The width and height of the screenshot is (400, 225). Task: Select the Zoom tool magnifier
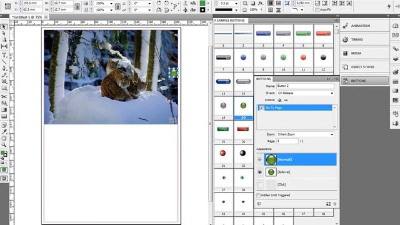pyautogui.click(x=4, y=145)
